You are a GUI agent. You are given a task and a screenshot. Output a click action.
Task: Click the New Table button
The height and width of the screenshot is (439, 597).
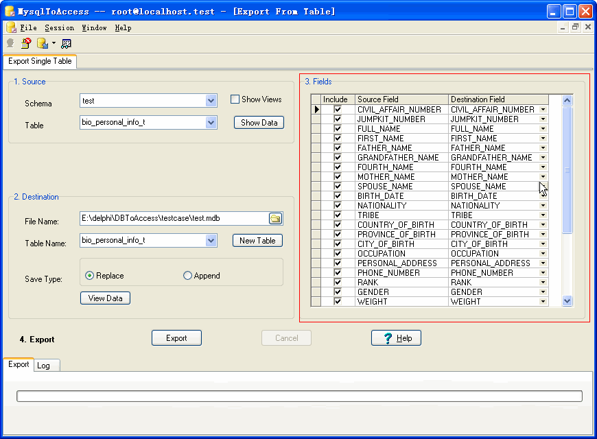257,241
